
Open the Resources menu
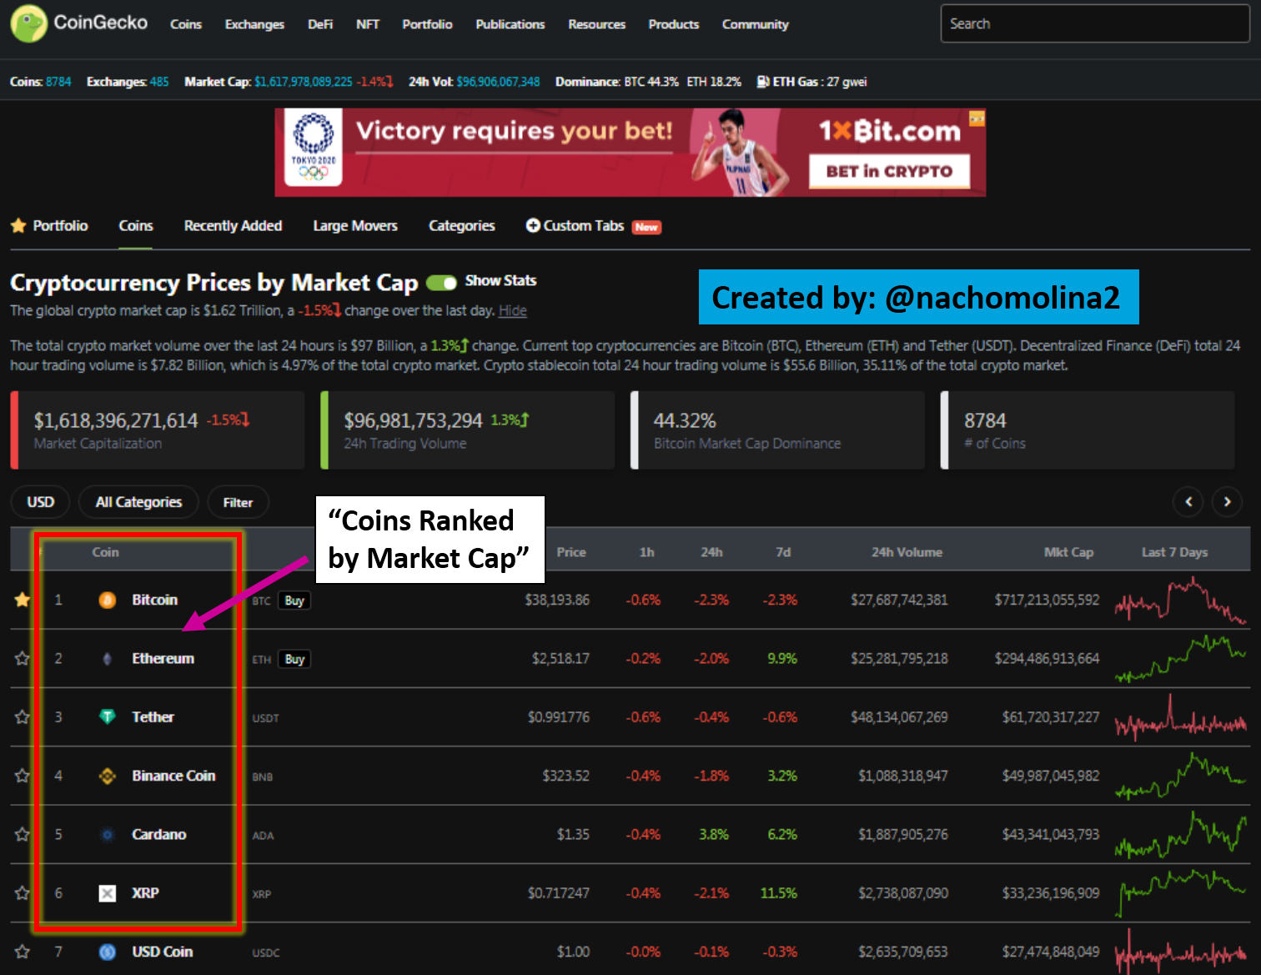pyautogui.click(x=597, y=24)
